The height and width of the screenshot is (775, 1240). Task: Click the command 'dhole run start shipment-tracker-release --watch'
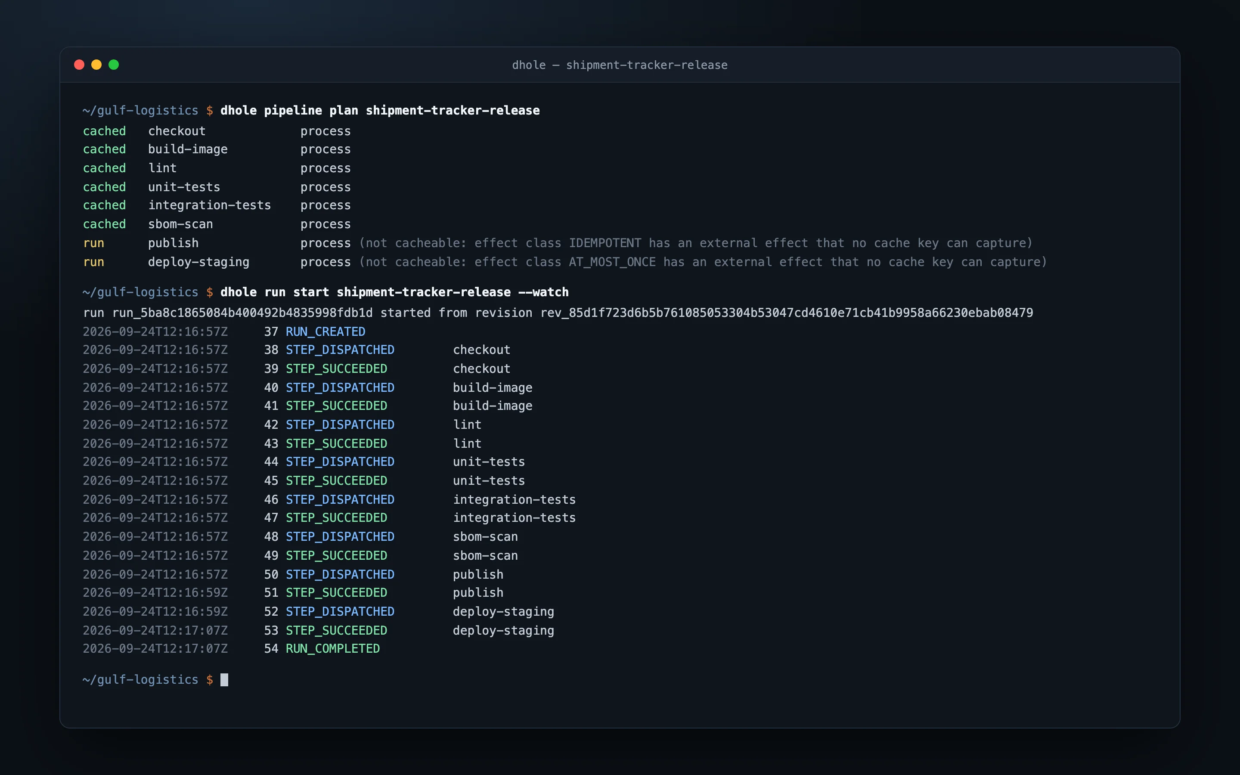click(x=394, y=292)
